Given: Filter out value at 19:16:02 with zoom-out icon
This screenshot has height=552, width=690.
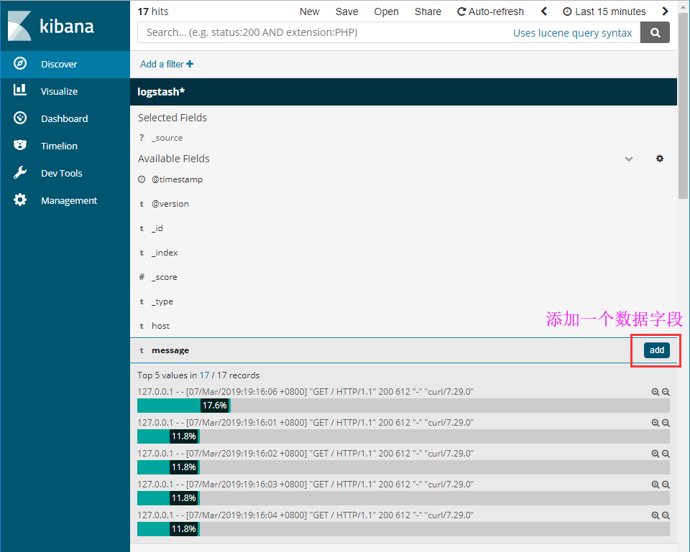Looking at the screenshot, I should 666,454.
